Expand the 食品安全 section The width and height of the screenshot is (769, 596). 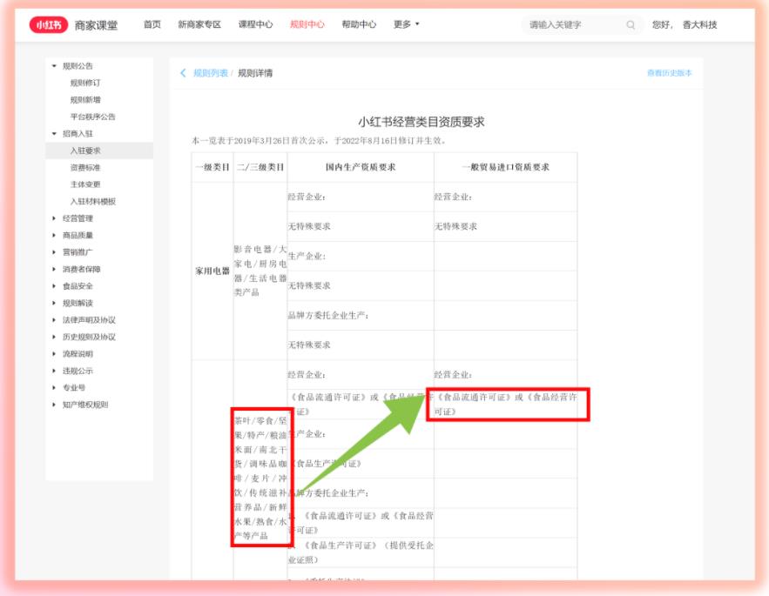pos(54,285)
